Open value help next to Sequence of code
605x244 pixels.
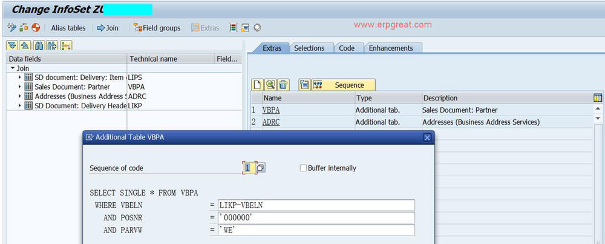(x=261, y=168)
